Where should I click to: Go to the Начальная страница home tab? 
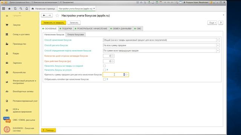[43, 9]
